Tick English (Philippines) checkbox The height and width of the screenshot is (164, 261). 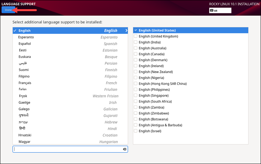pyautogui.click(x=136, y=89)
